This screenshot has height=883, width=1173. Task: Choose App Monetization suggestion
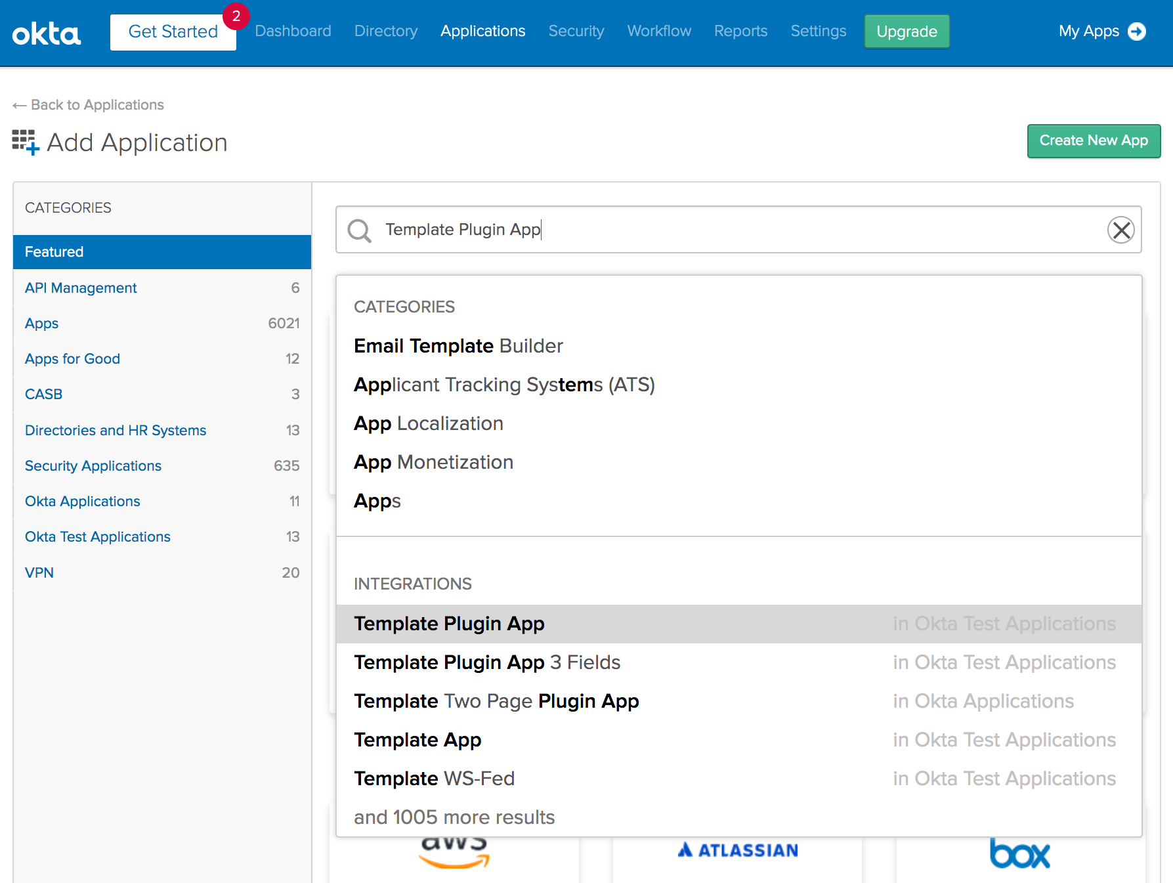coord(739,462)
